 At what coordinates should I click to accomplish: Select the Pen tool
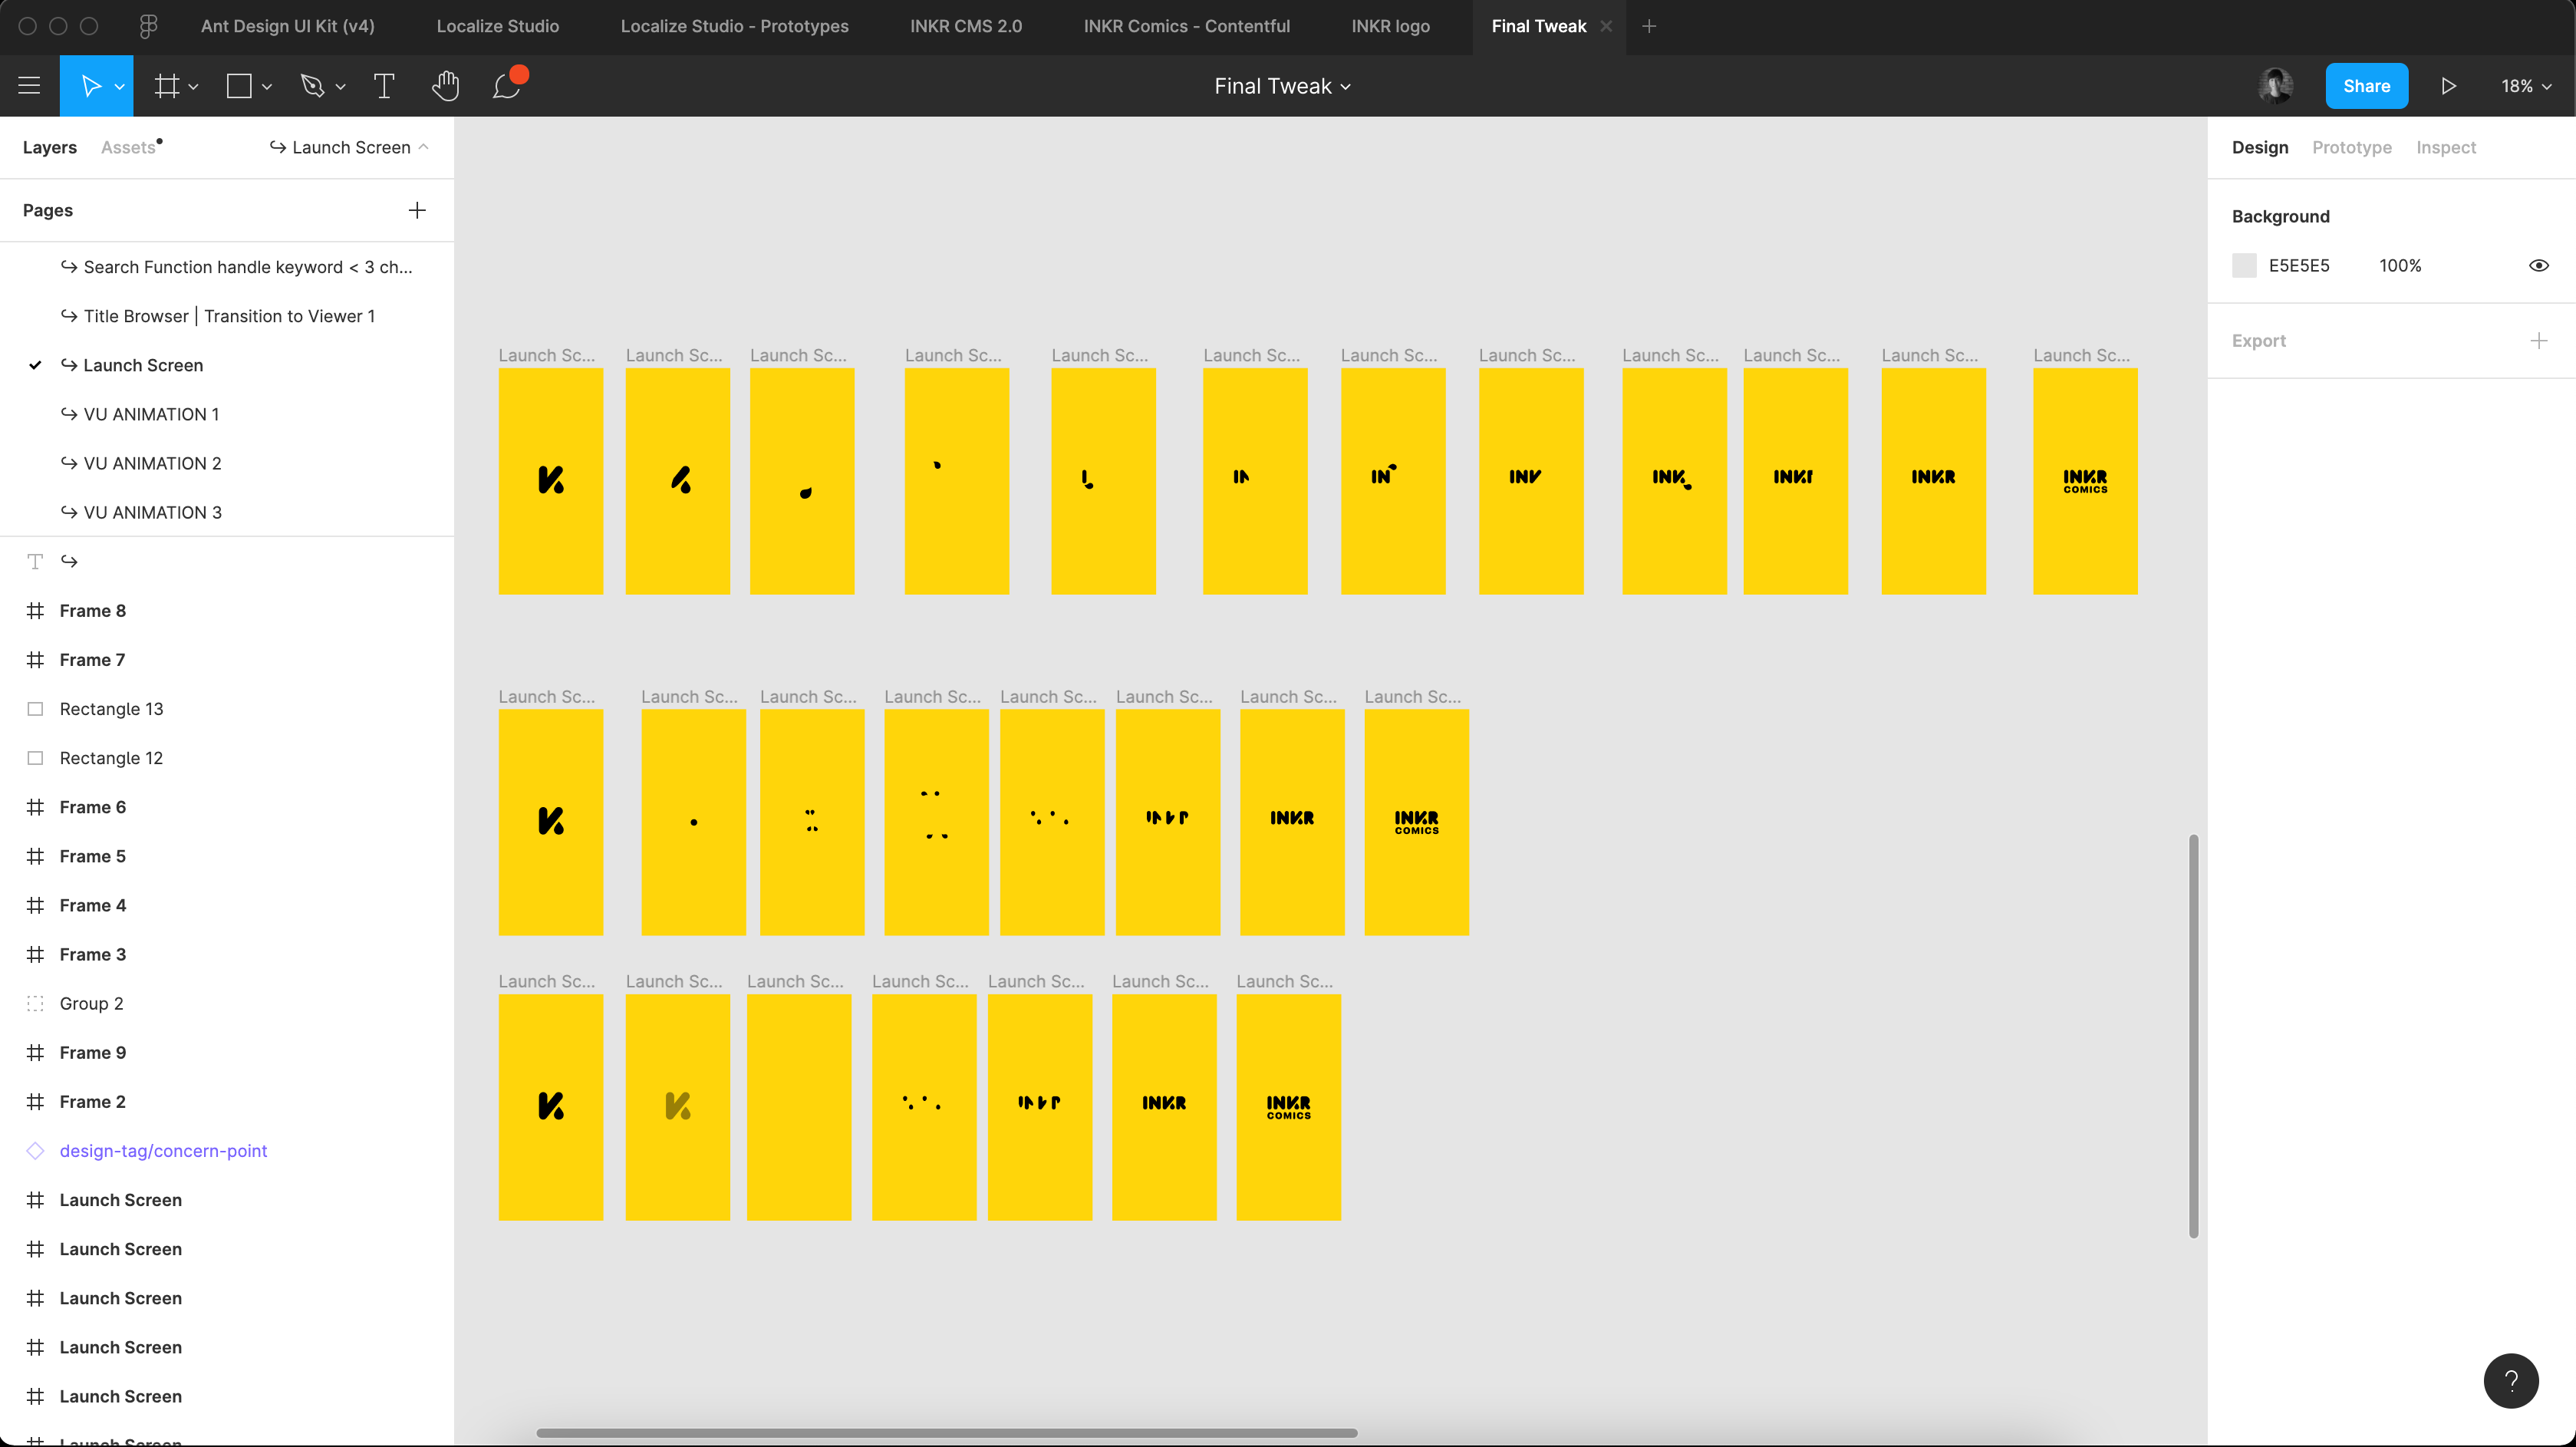click(313, 86)
